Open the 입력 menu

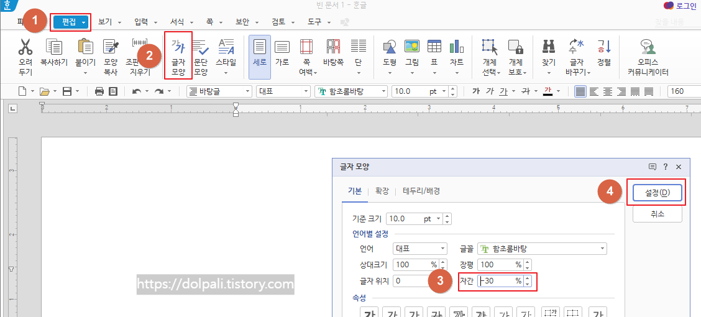point(145,22)
